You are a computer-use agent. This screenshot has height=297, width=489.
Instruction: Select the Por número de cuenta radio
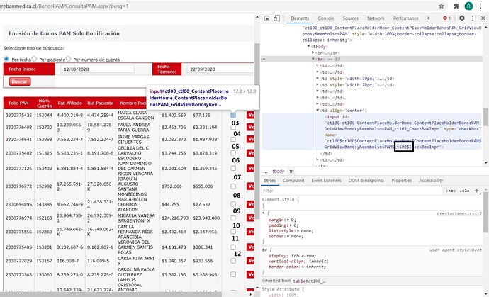[68, 59]
